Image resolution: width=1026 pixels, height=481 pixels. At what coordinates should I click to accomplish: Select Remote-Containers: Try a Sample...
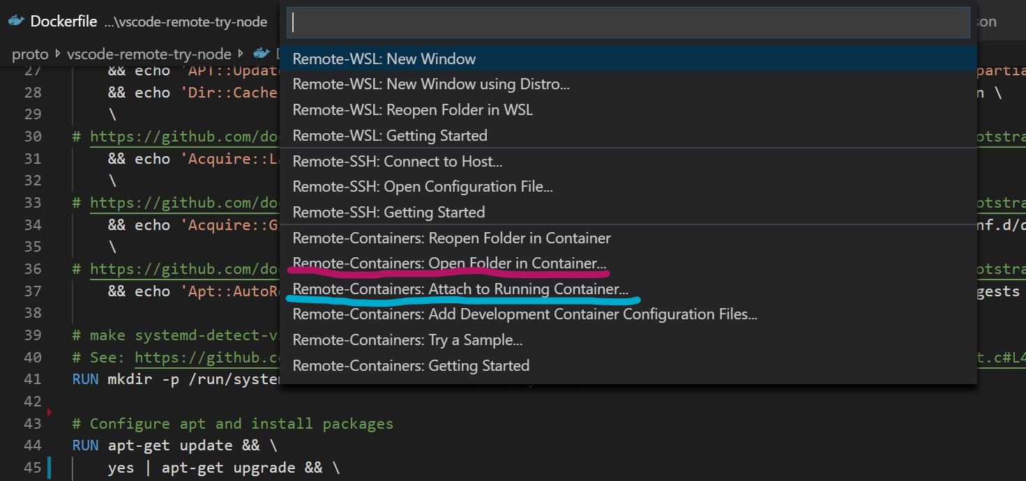[x=628, y=340]
